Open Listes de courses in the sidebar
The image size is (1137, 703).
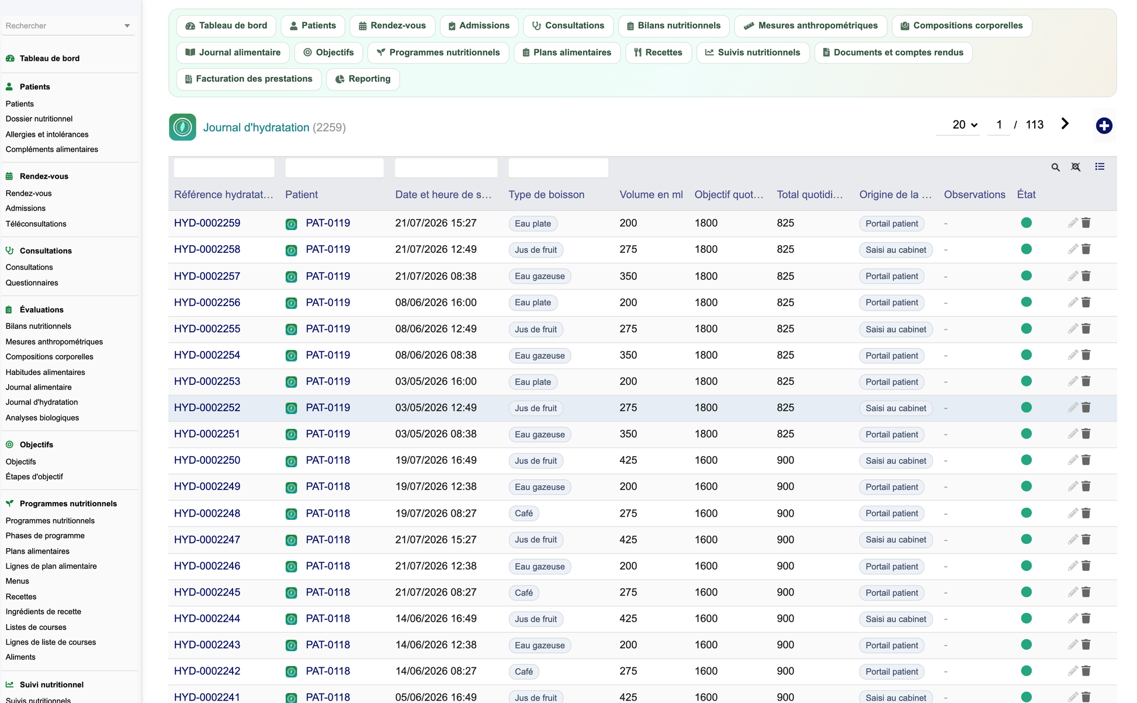pos(36,627)
